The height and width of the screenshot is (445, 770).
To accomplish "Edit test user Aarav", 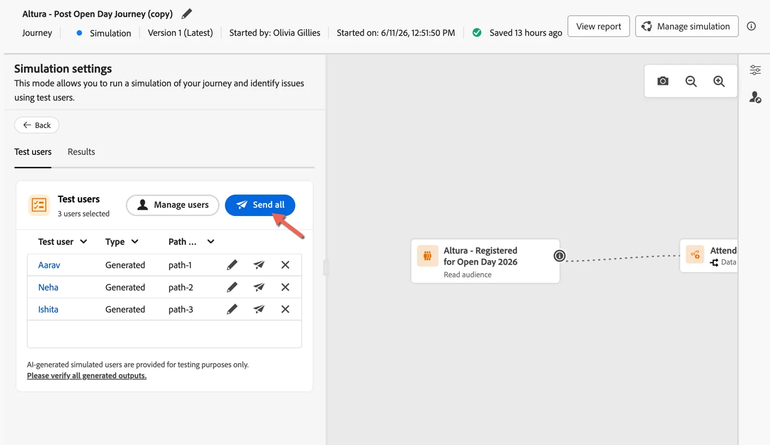I will pyautogui.click(x=232, y=265).
